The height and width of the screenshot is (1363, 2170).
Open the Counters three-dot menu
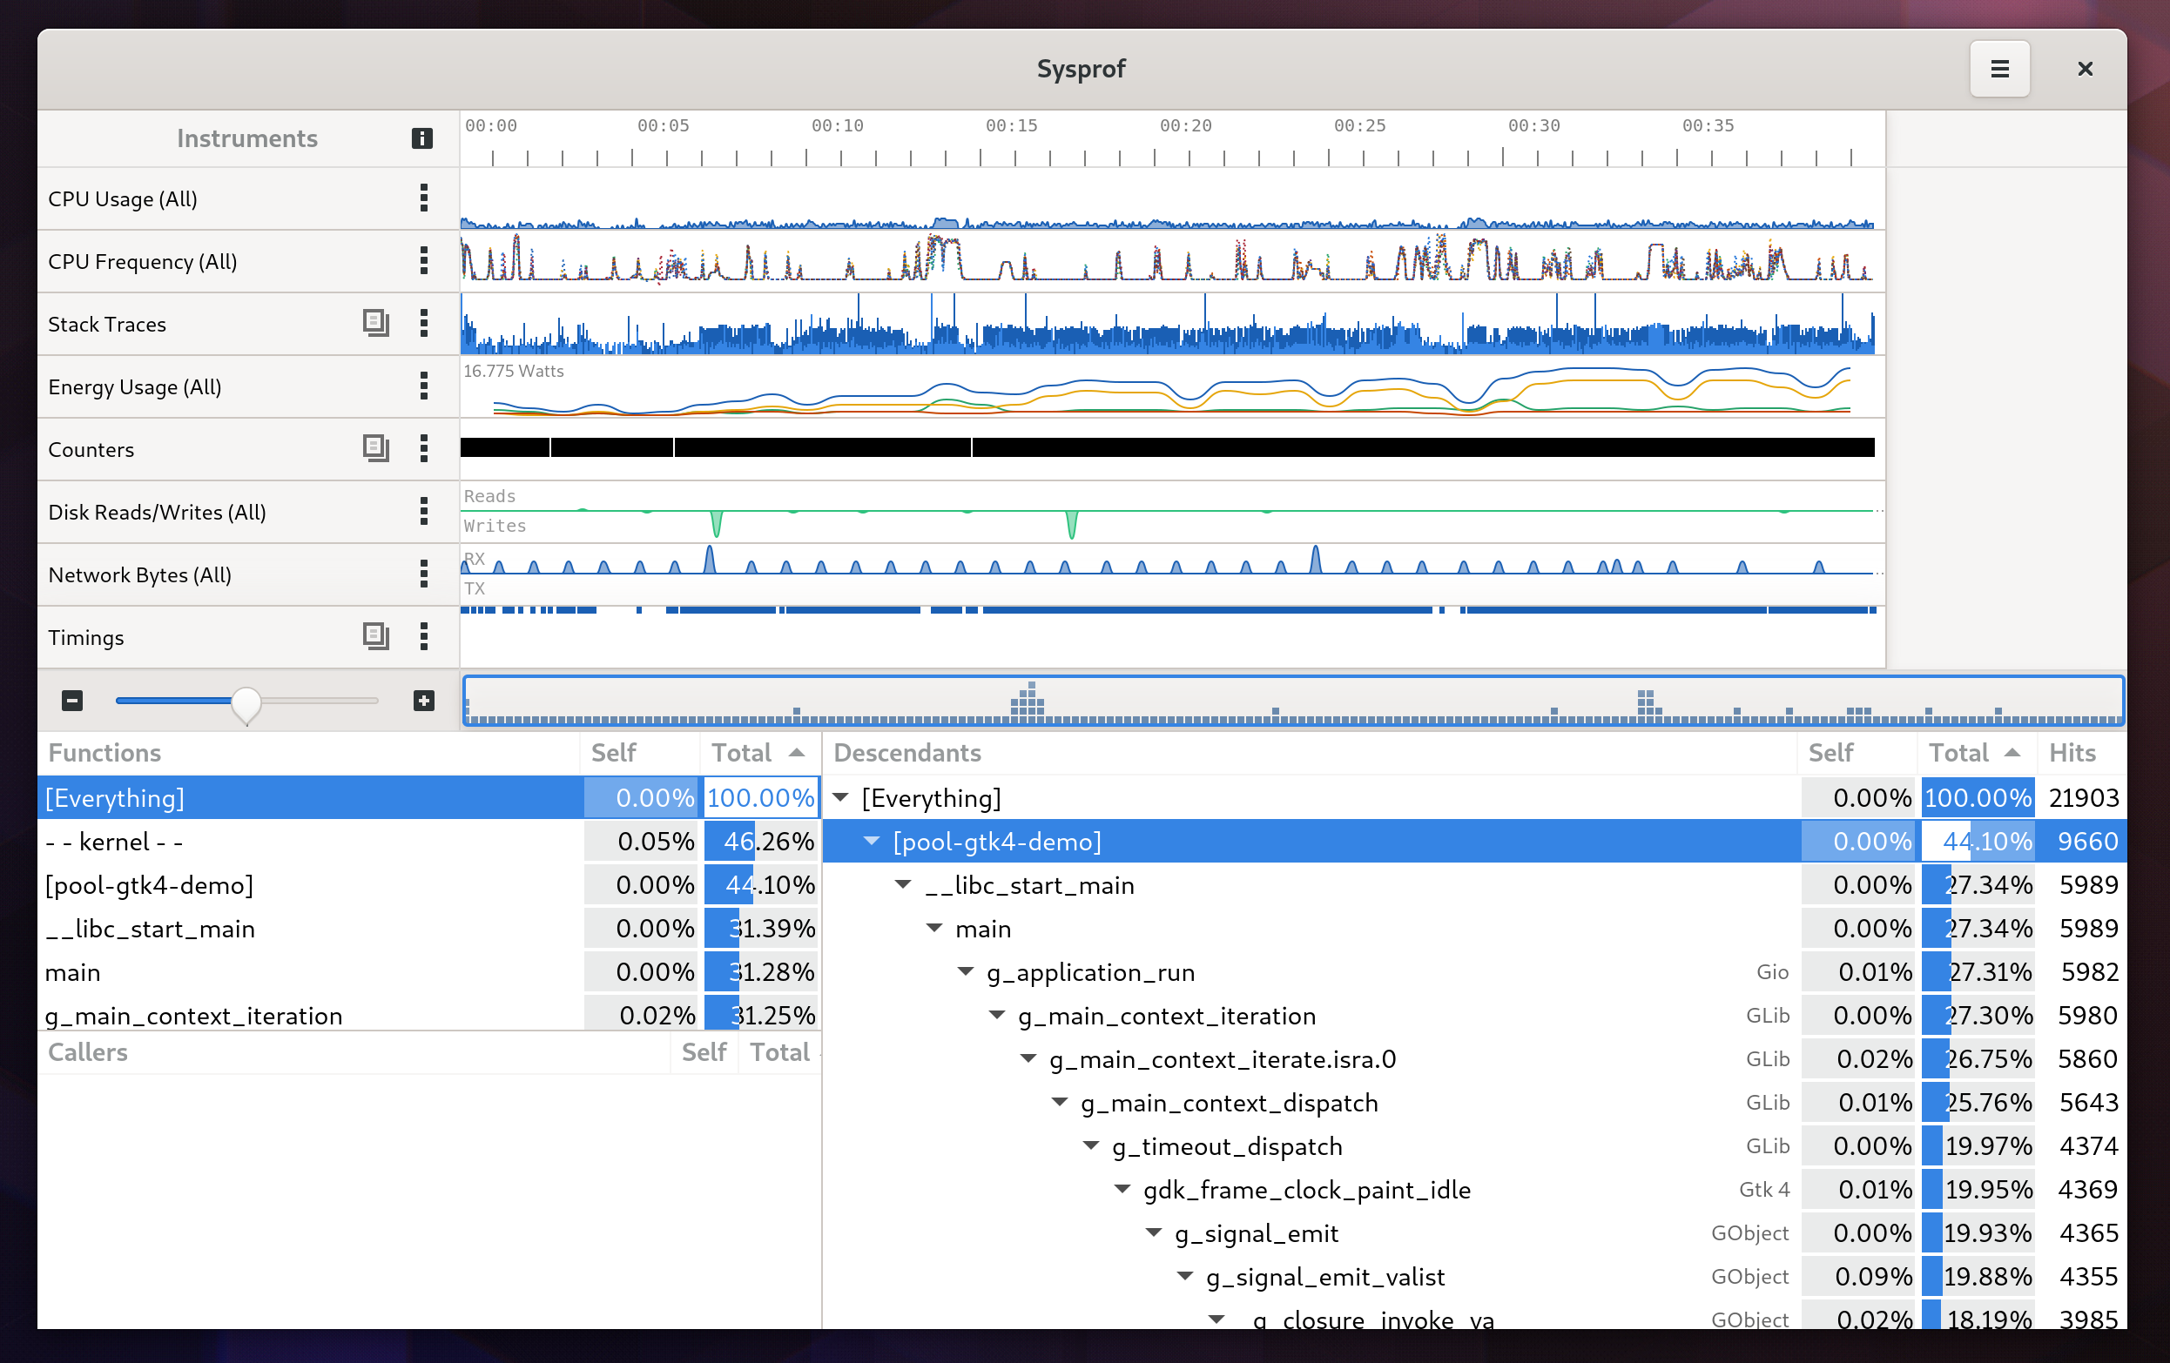(x=423, y=448)
